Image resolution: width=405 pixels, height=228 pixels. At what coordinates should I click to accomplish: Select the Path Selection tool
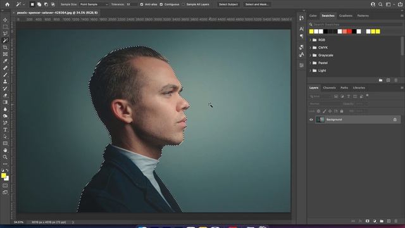(5, 137)
